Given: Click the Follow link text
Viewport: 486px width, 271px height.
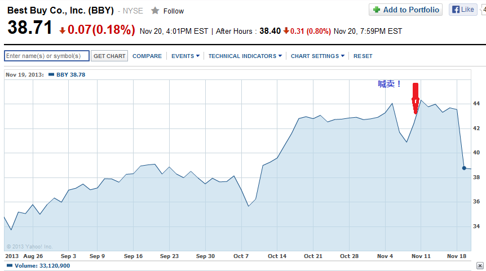Looking at the screenshot, I should [x=173, y=11].
